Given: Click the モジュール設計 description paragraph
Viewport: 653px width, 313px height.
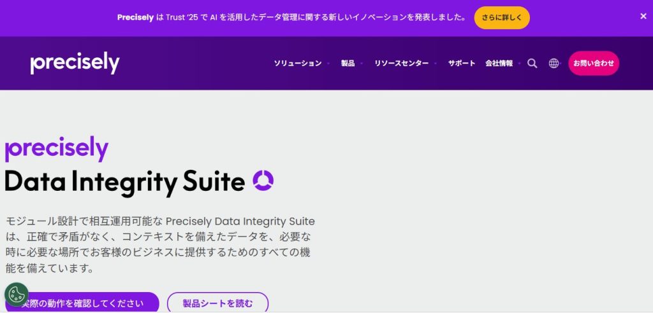Looking at the screenshot, I should (x=160, y=244).
